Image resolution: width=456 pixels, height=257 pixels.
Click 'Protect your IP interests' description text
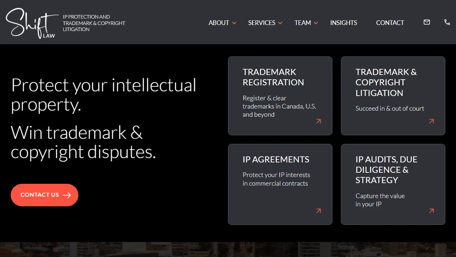tap(276, 179)
